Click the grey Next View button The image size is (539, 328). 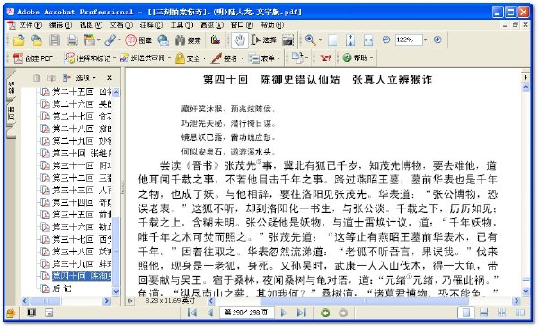tap(343, 313)
